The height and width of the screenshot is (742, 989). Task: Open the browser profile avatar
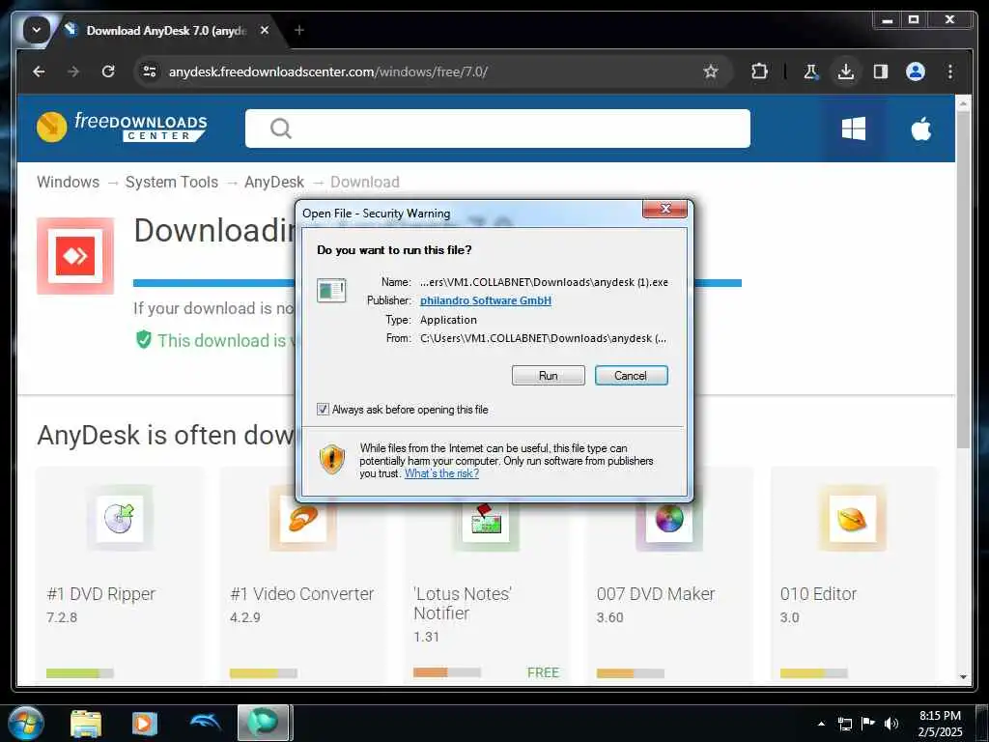[x=916, y=71]
